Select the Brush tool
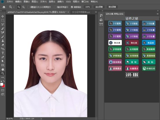This screenshot has height=120, width=160. 3,37
